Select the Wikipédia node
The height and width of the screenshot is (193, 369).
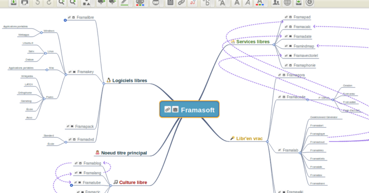pyautogui.click(x=27, y=76)
